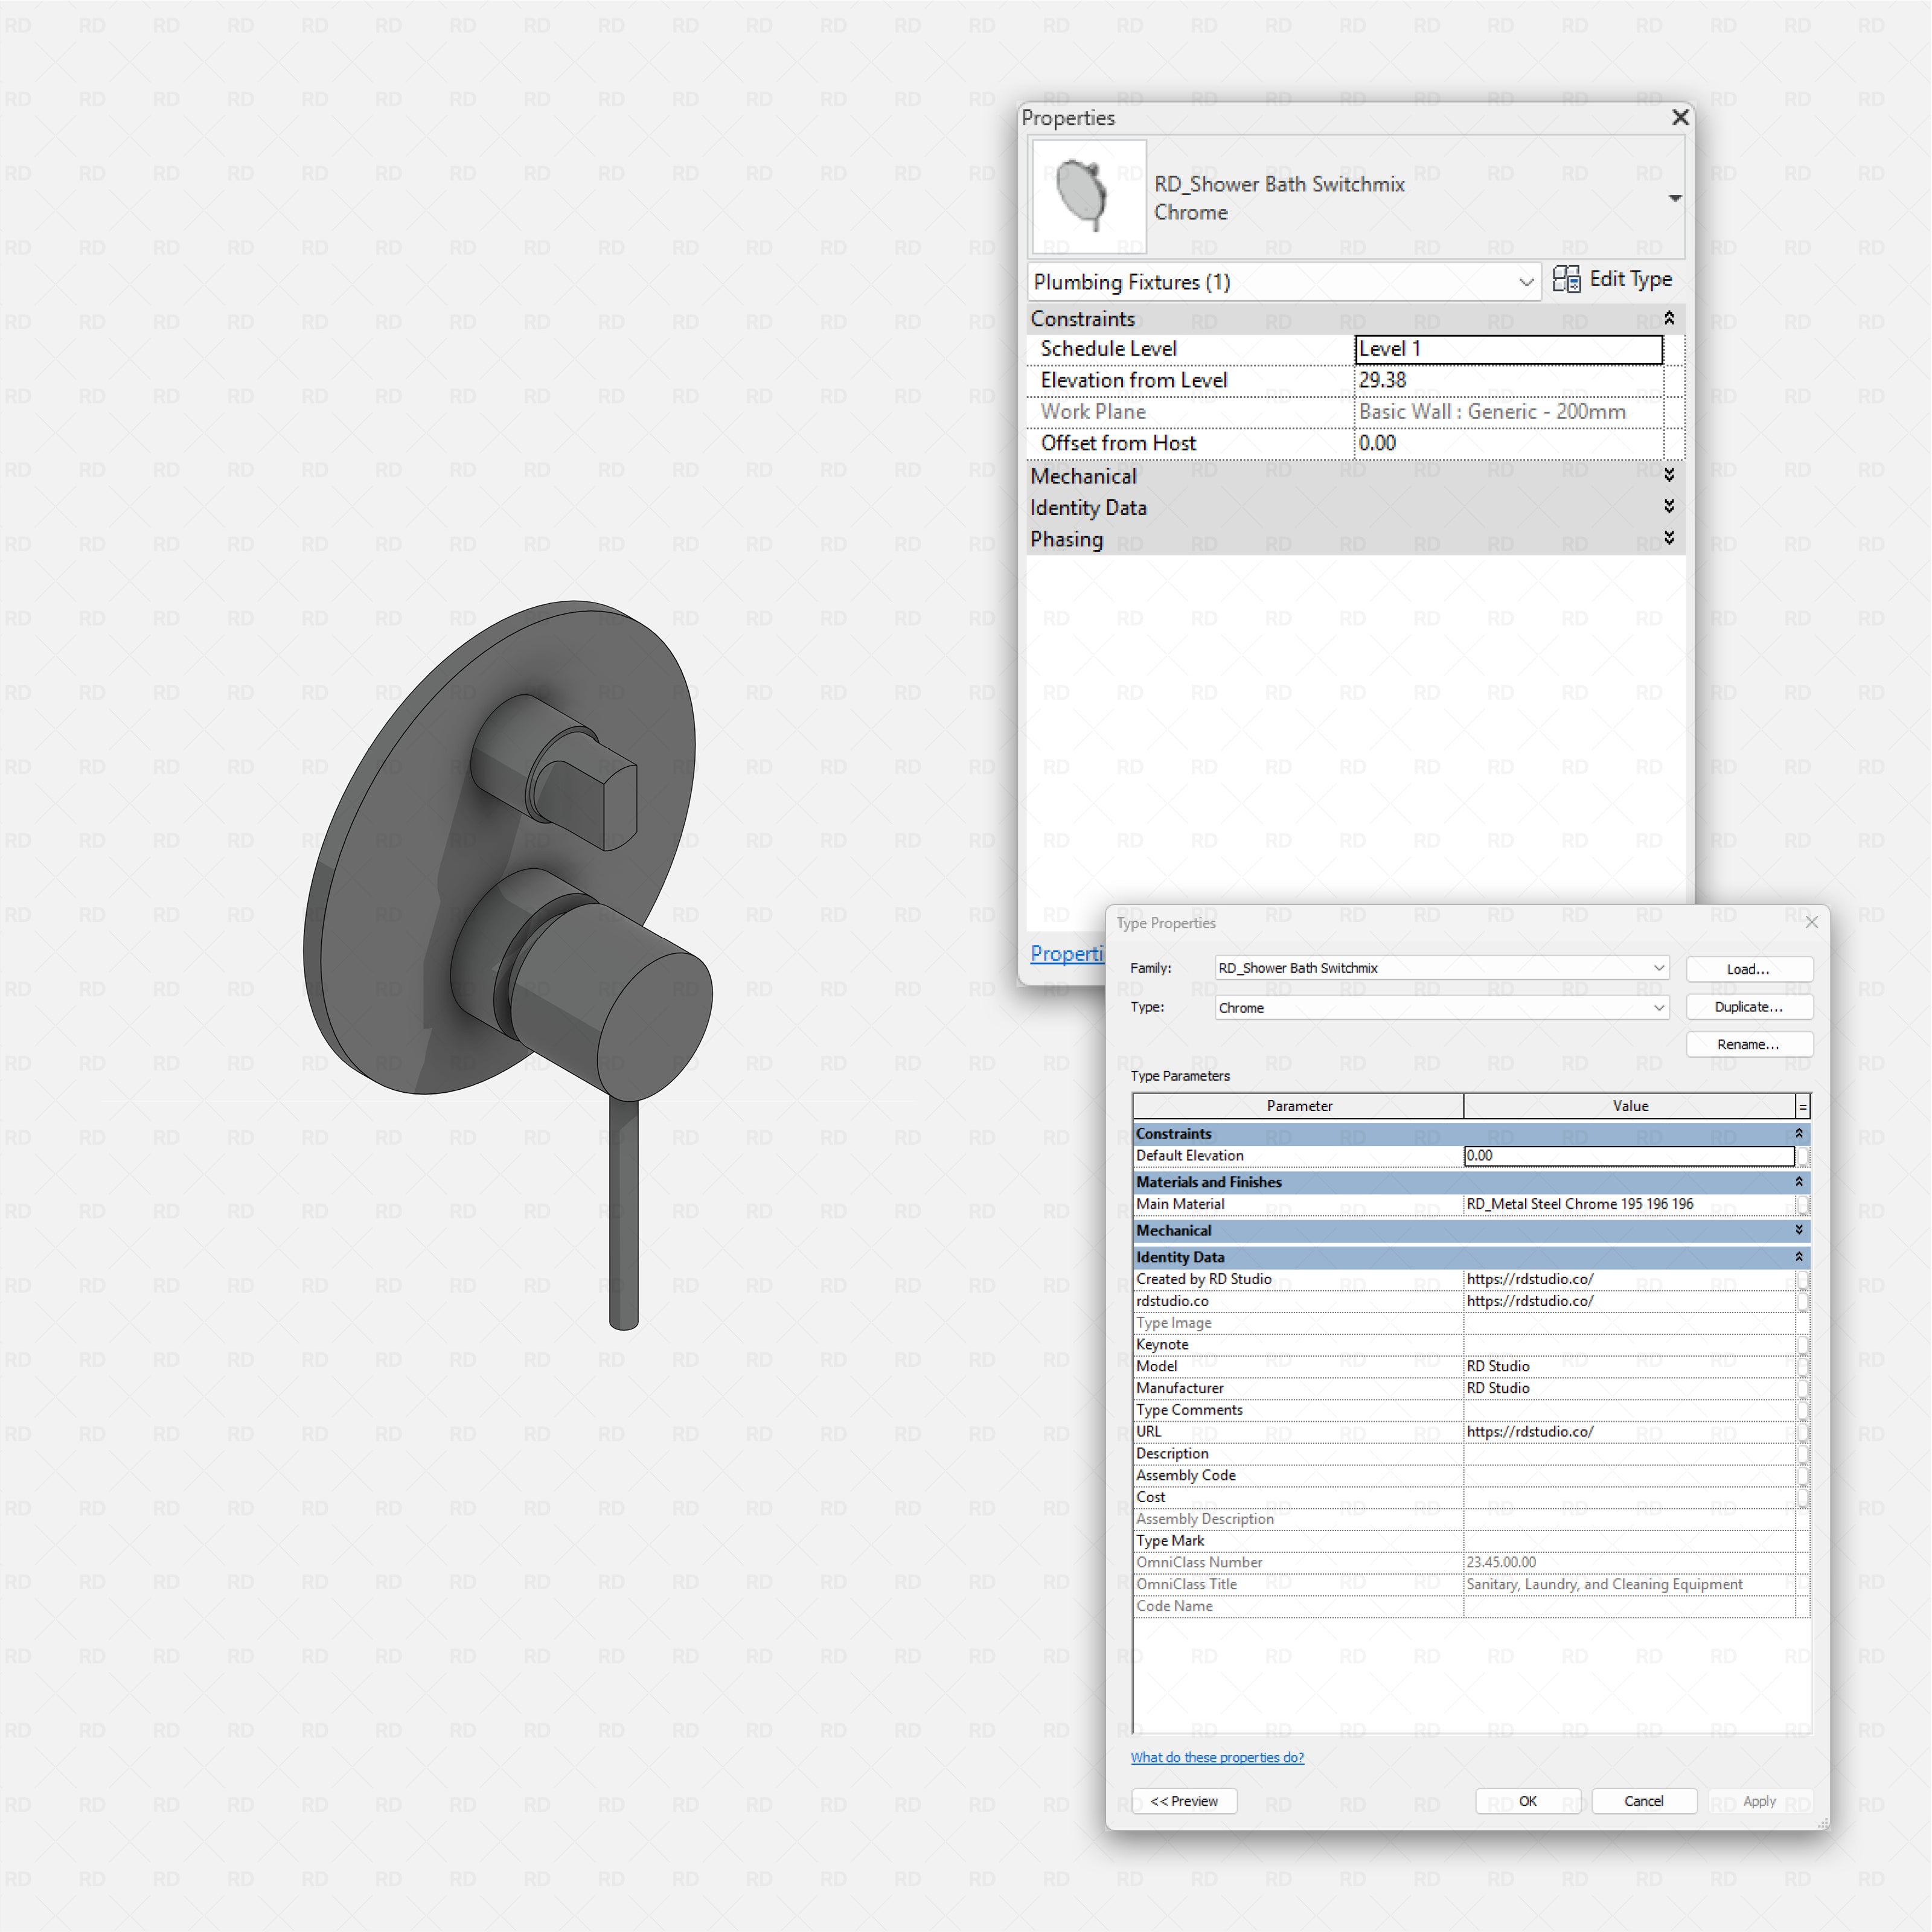The width and height of the screenshot is (1932, 1932).
Task: Expand the Mechanical group in Properties palette
Action: click(x=1669, y=475)
